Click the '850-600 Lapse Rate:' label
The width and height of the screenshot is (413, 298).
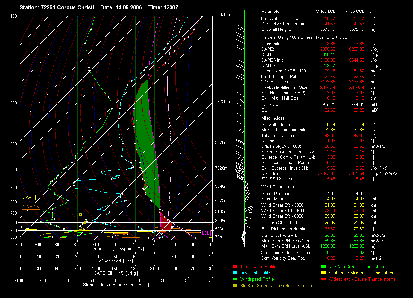[280, 76]
